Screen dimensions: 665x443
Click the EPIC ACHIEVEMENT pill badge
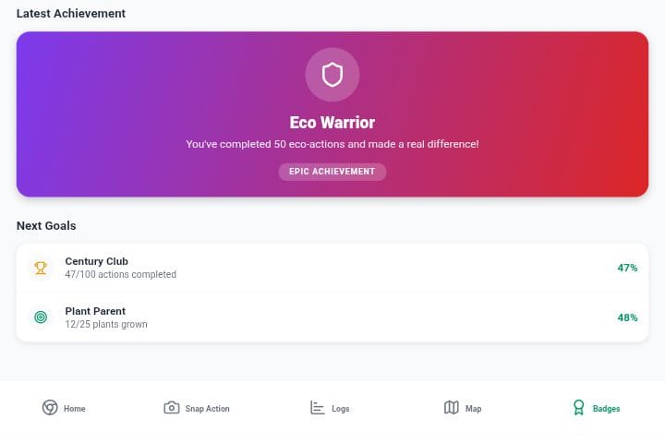point(332,172)
